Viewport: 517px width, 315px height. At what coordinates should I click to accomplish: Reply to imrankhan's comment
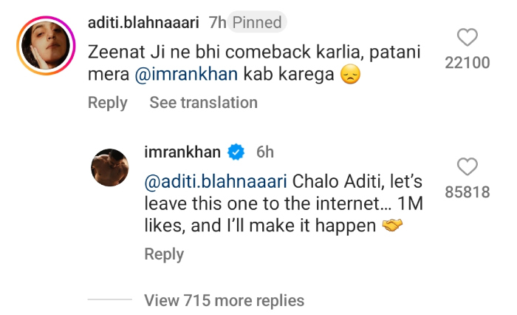163,254
